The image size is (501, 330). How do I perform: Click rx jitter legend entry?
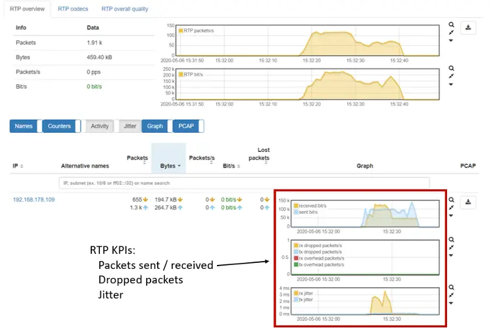click(304, 293)
